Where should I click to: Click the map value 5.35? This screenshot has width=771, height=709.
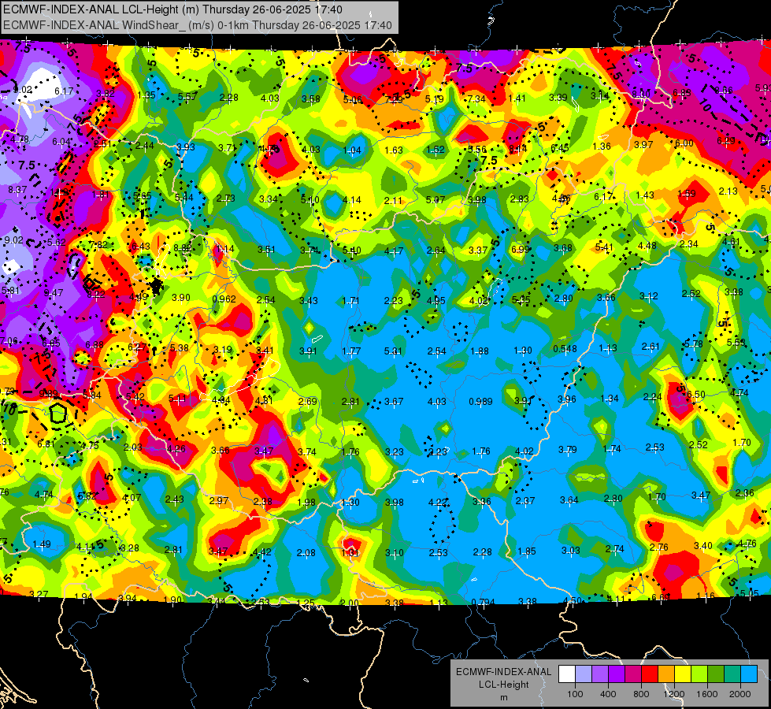coord(521,299)
